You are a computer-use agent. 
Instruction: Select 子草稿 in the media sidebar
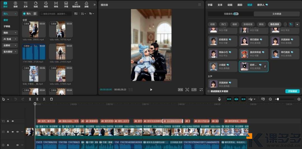[7, 26]
